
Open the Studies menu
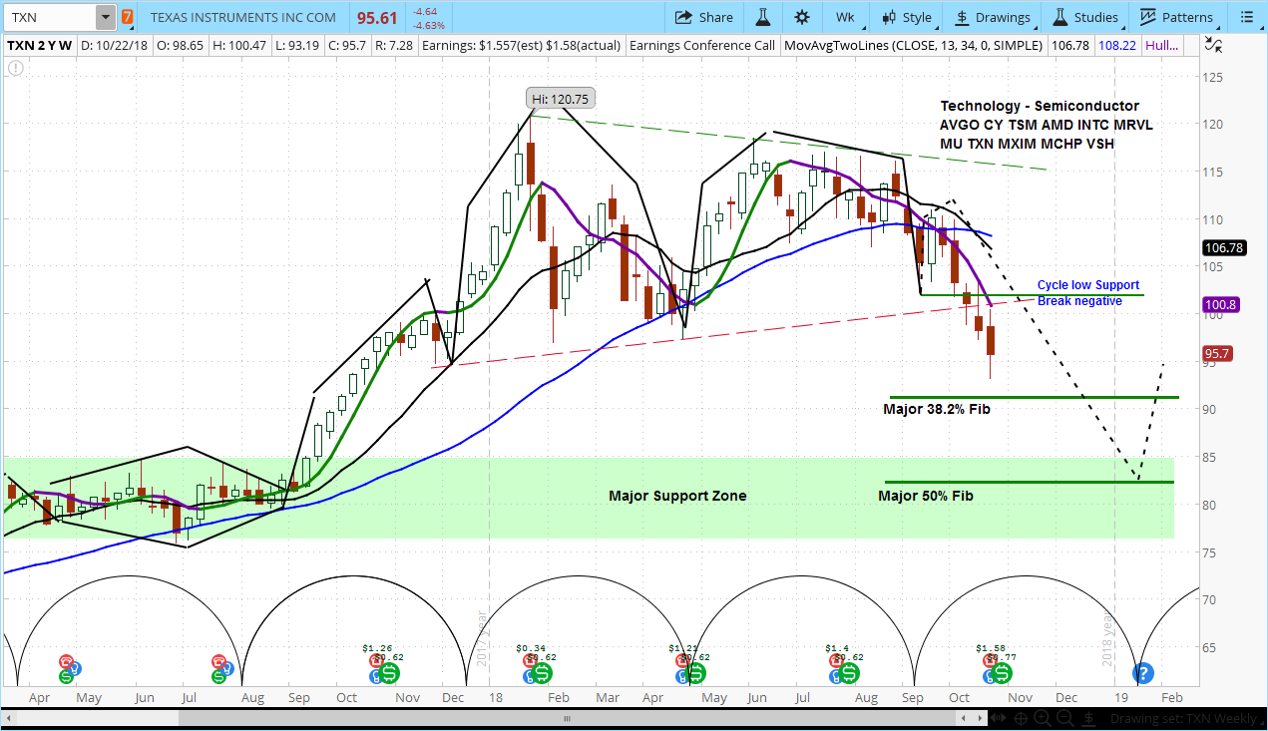(1086, 17)
